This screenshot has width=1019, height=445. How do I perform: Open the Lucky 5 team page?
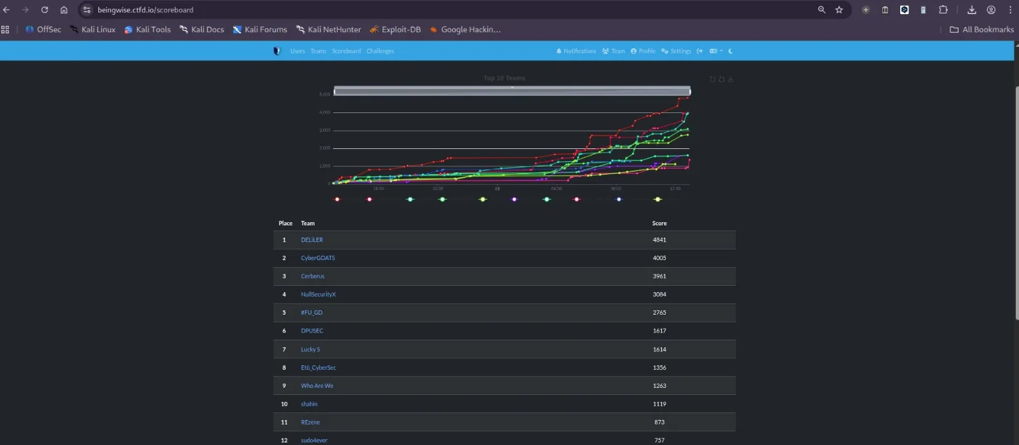pyautogui.click(x=310, y=349)
